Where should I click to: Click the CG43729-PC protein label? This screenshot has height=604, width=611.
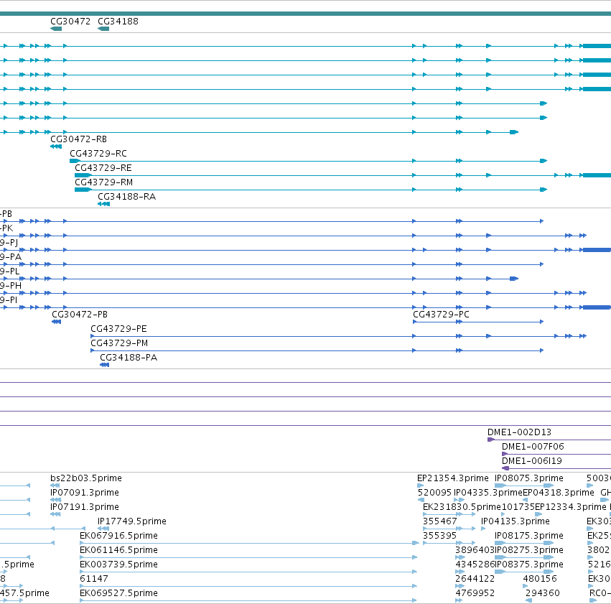[441, 315]
